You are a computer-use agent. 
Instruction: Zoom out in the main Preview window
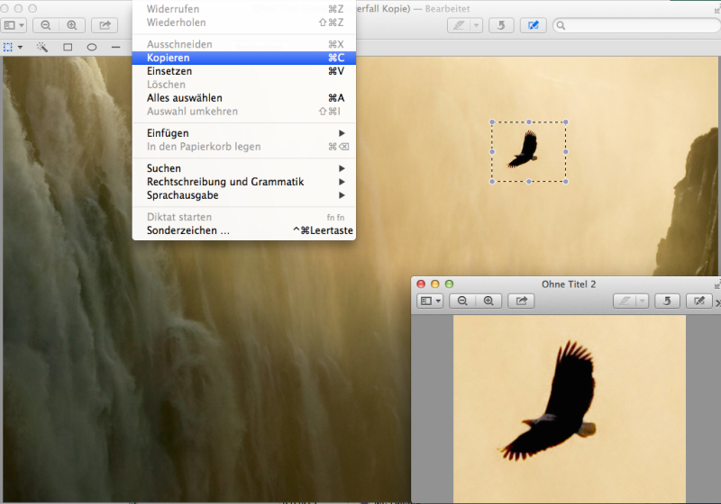click(46, 25)
